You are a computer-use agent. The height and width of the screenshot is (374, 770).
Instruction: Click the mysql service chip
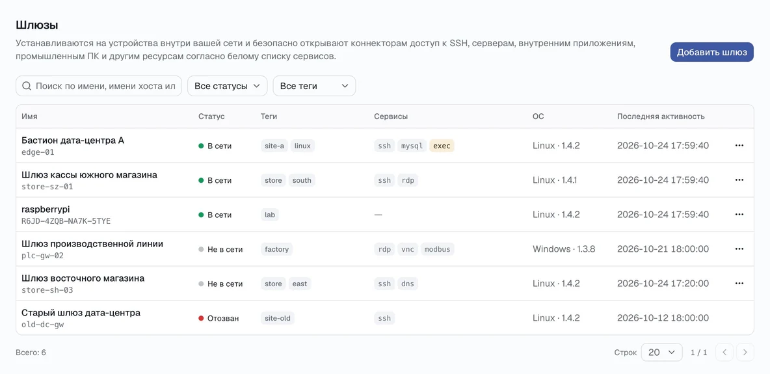coord(412,146)
